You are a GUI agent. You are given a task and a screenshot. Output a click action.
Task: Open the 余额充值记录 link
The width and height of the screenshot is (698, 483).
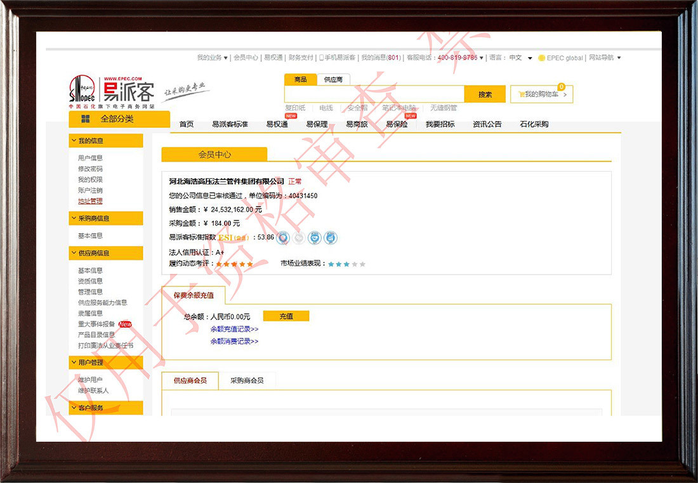[234, 329]
